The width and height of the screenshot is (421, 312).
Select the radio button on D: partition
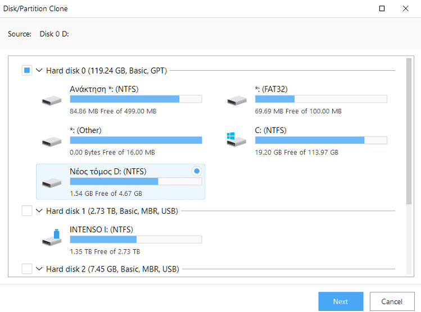[197, 171]
